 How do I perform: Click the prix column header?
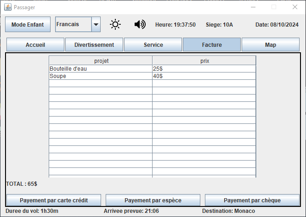pos(204,61)
